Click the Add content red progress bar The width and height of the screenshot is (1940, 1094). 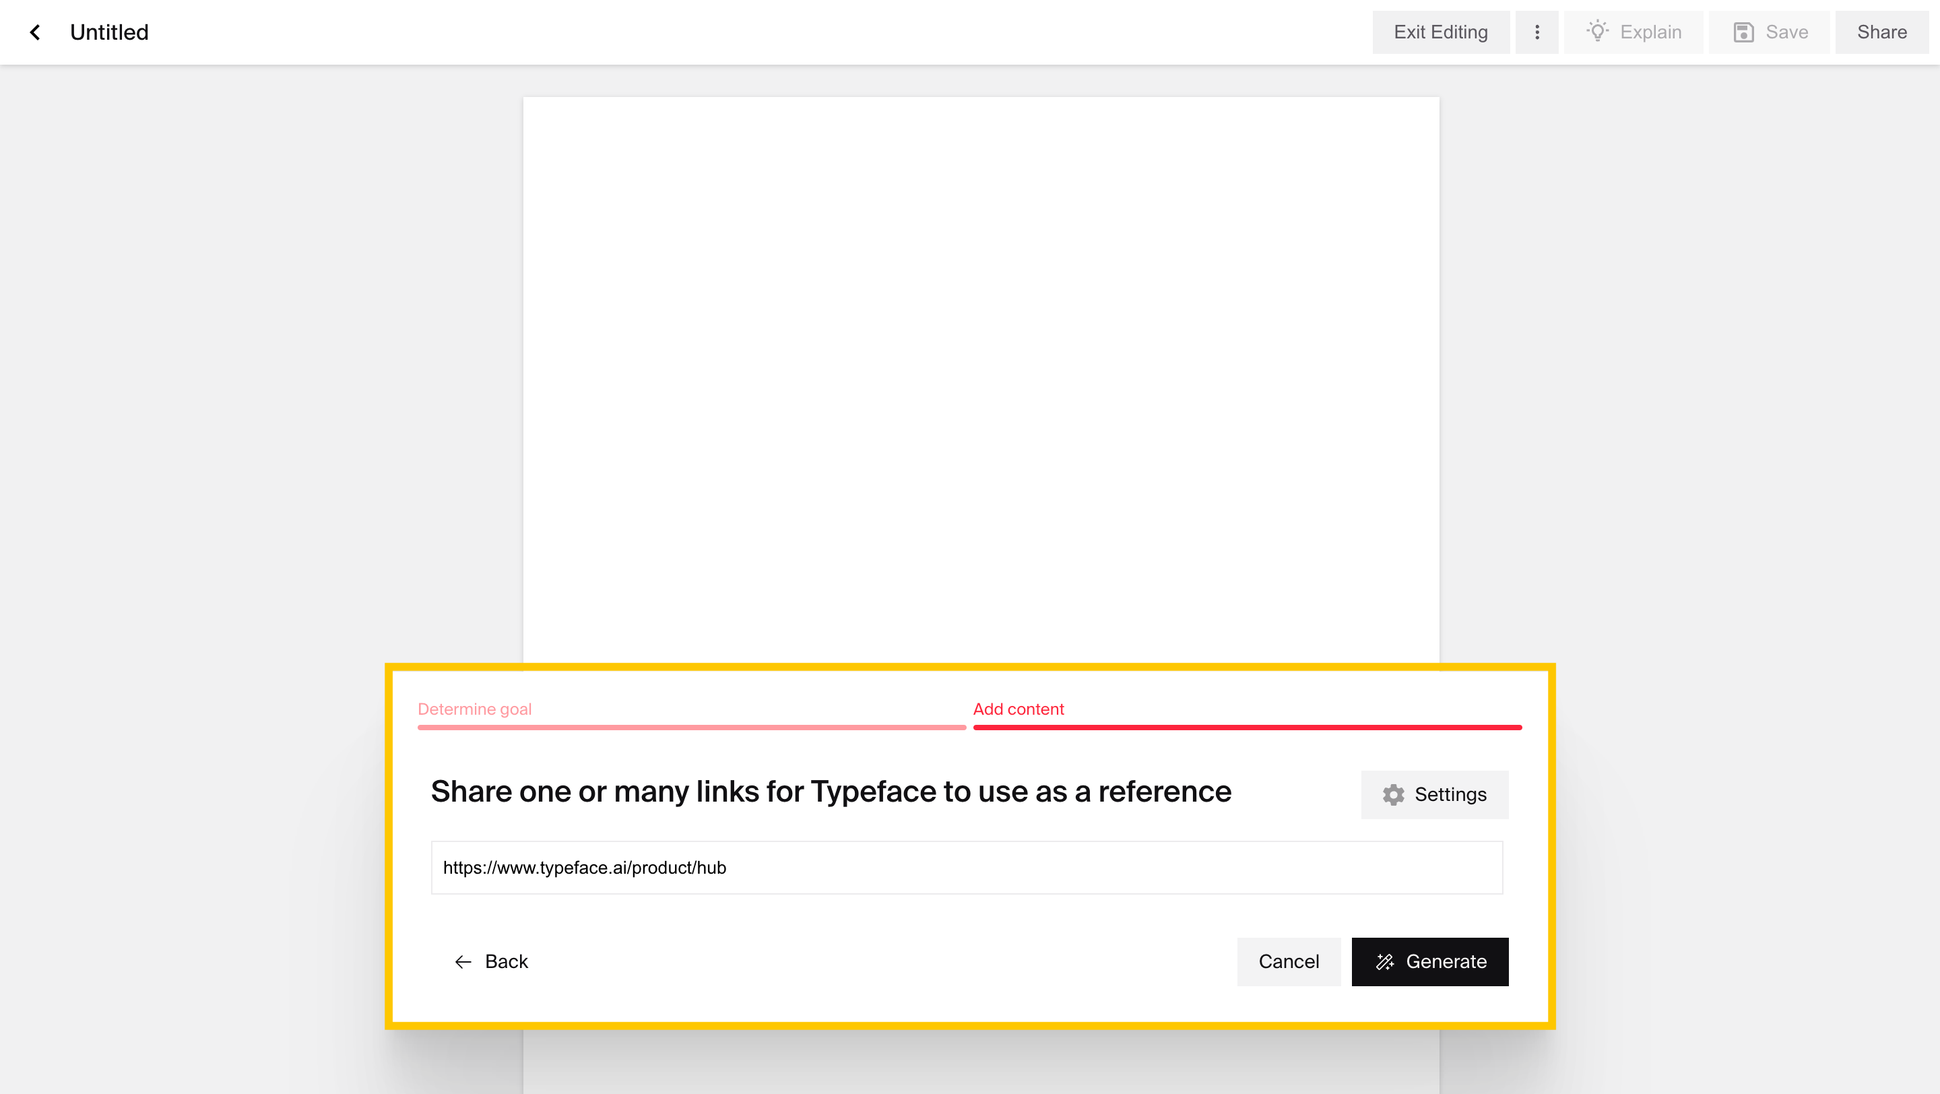[1247, 728]
